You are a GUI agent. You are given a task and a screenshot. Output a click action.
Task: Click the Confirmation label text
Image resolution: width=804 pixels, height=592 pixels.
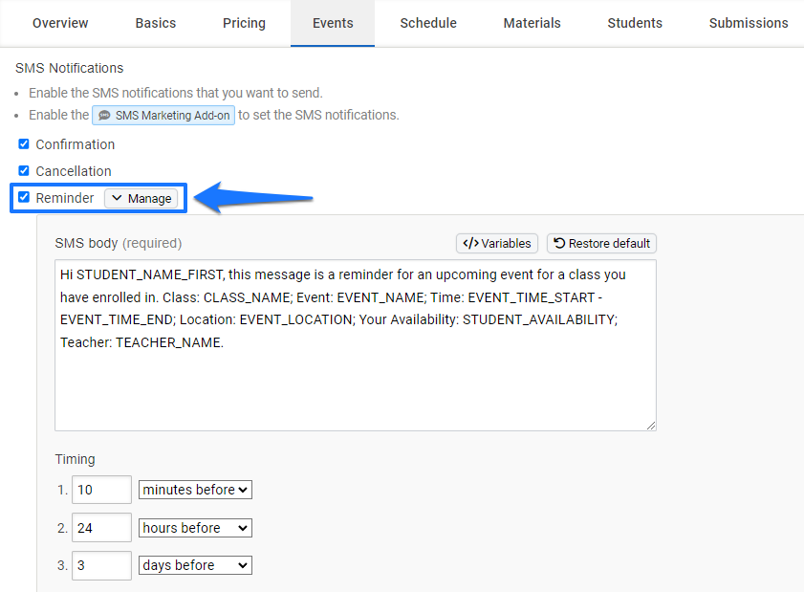pyautogui.click(x=75, y=144)
